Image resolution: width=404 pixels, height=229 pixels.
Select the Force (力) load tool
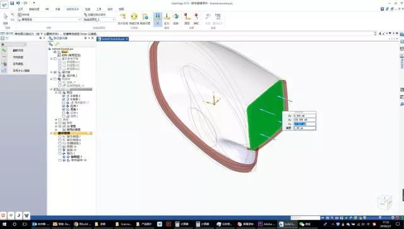coord(158,19)
